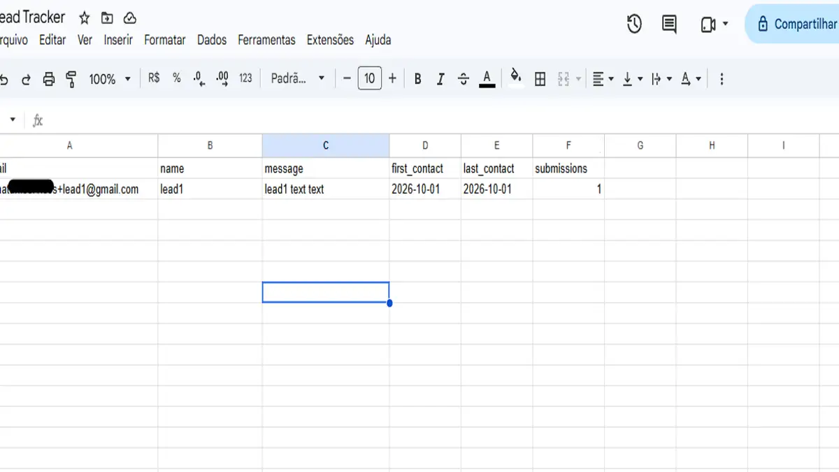Increase decimal places
The image size is (839, 472).
(x=222, y=79)
